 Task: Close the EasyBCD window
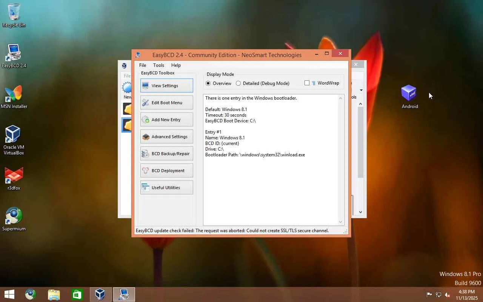coord(340,54)
